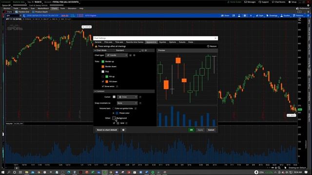
Task: Open the account selector dropdown
Action: tap(66, 2)
